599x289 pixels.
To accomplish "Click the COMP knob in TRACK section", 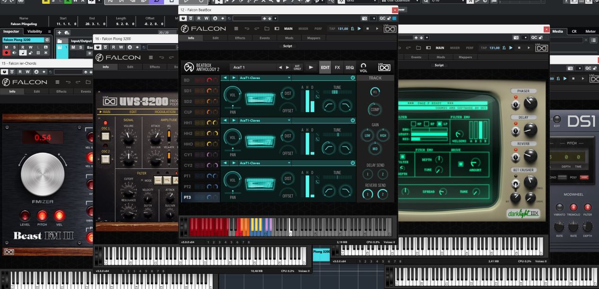I will click(375, 110).
